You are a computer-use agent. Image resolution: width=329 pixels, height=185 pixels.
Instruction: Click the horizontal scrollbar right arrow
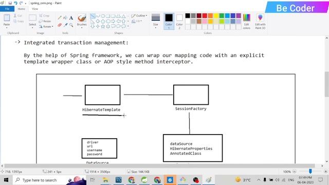(x=322, y=165)
